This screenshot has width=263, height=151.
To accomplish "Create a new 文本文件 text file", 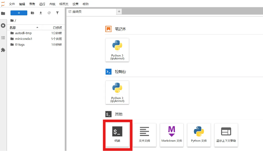I will tap(144, 135).
